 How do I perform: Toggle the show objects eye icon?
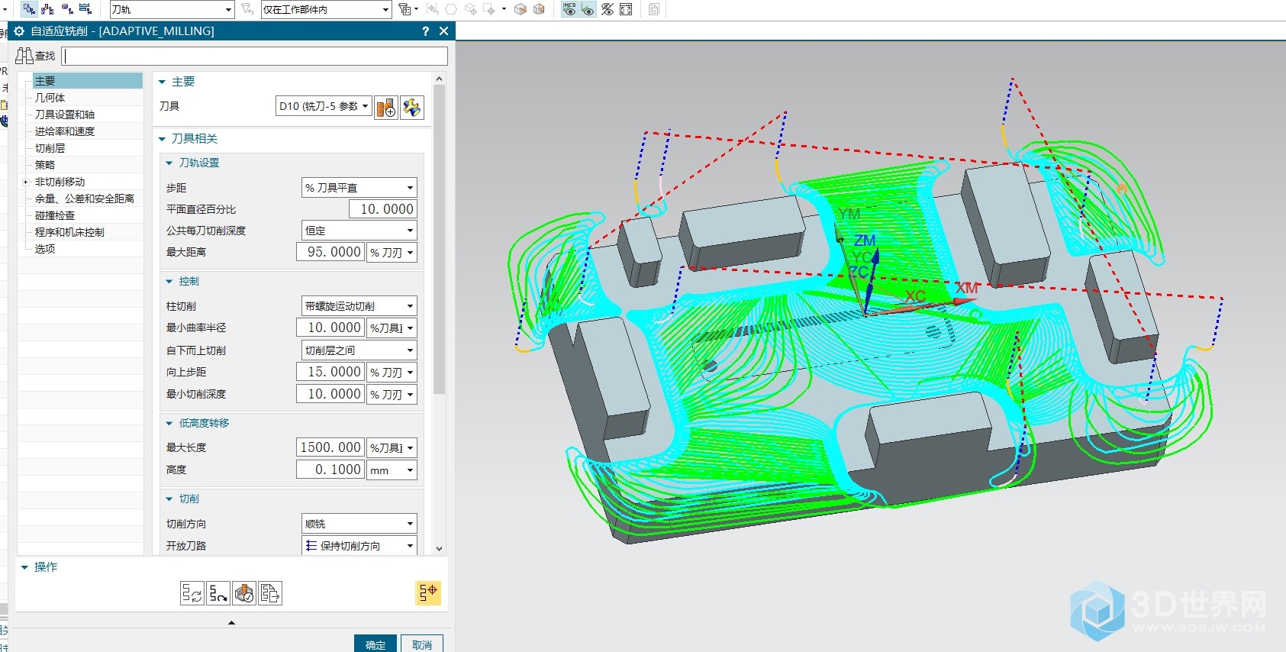click(588, 9)
